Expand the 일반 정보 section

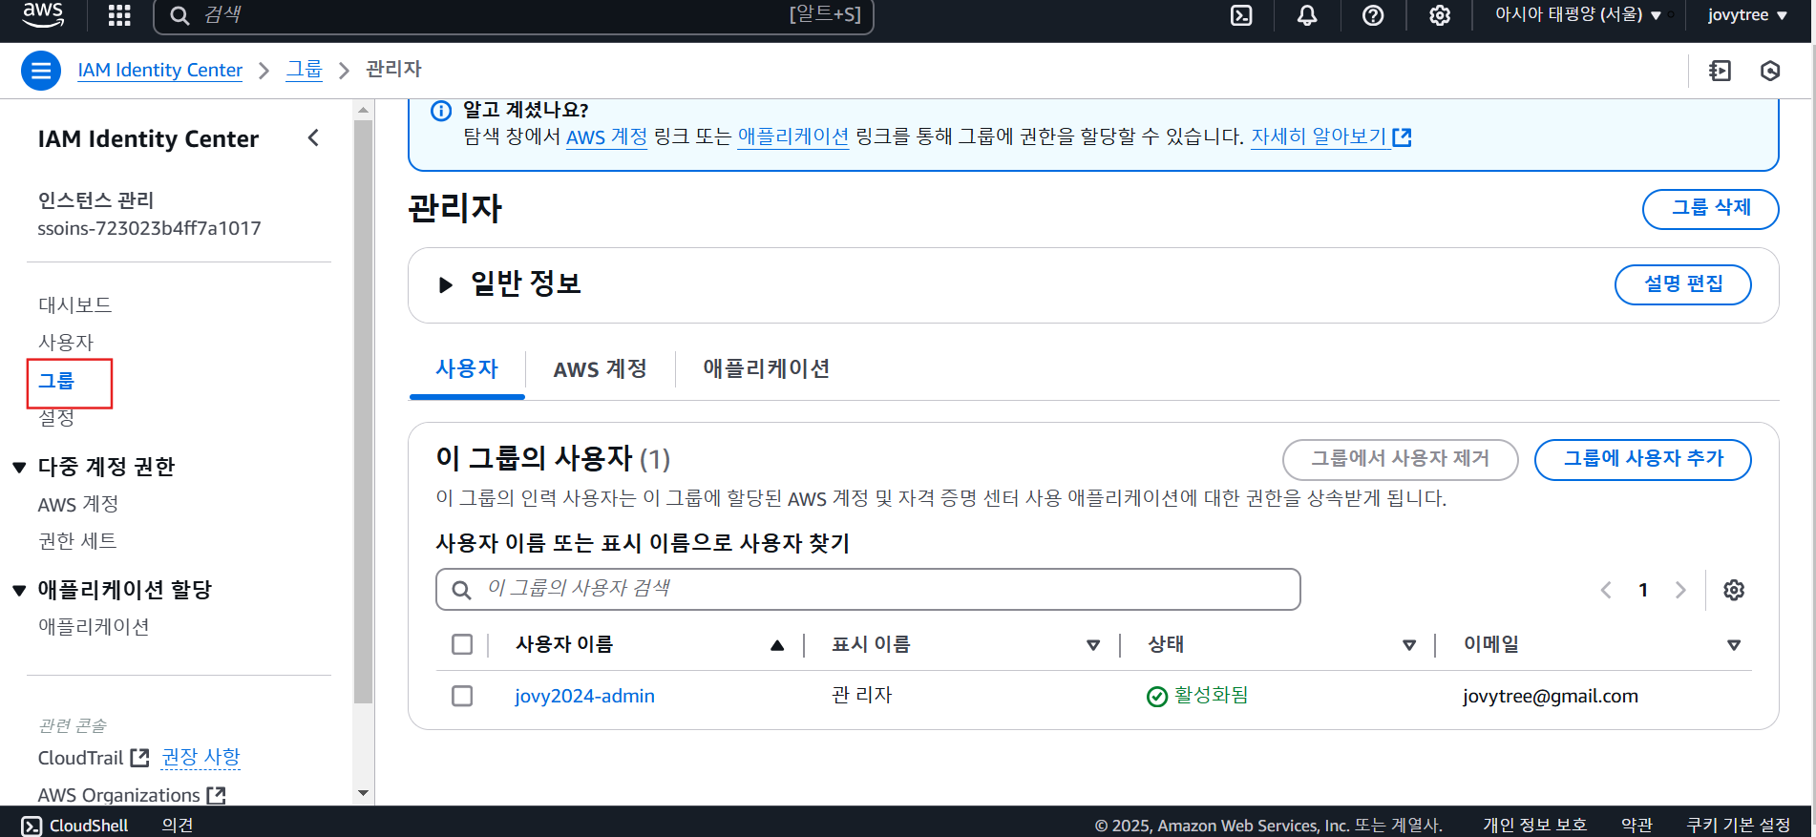pos(445,284)
